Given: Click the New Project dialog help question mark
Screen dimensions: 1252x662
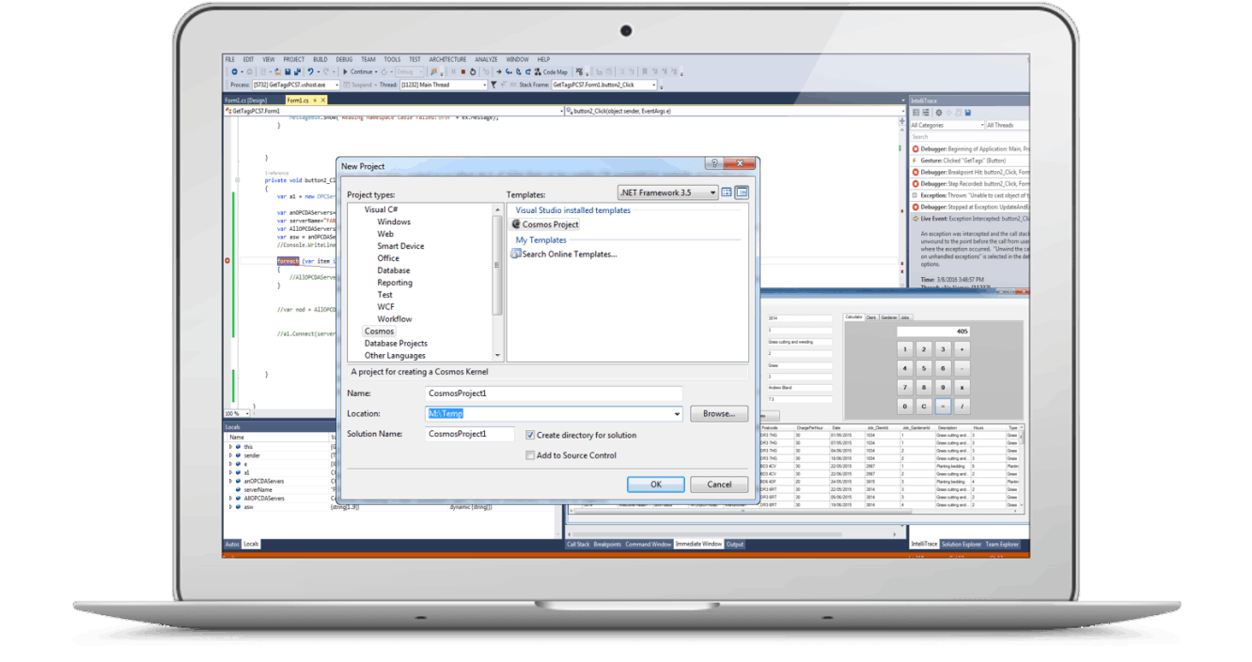Looking at the screenshot, I should coord(716,164).
